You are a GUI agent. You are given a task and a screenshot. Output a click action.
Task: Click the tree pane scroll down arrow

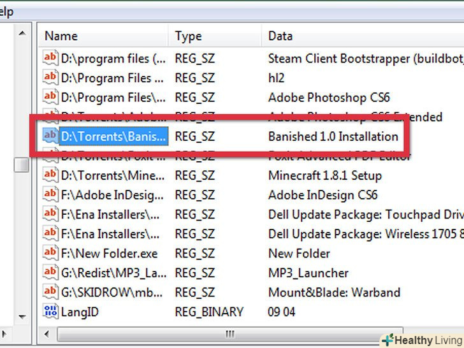pyautogui.click(x=22, y=317)
